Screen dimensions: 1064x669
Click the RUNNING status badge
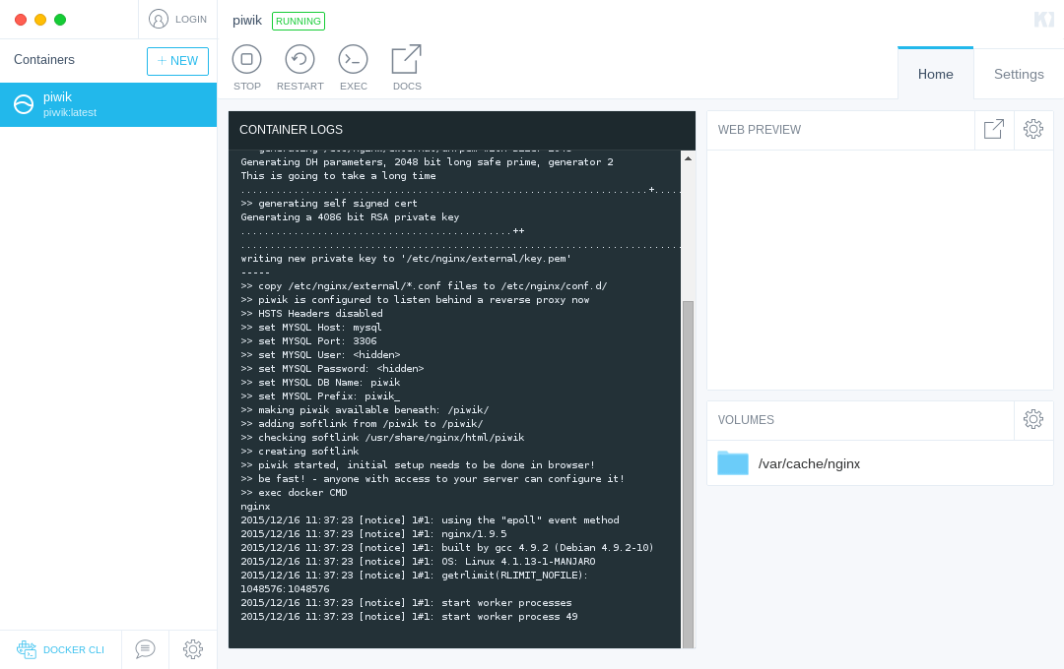(299, 21)
